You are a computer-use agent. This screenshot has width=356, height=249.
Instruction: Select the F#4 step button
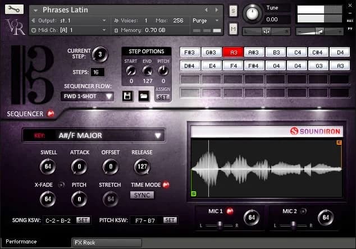pos(254,66)
